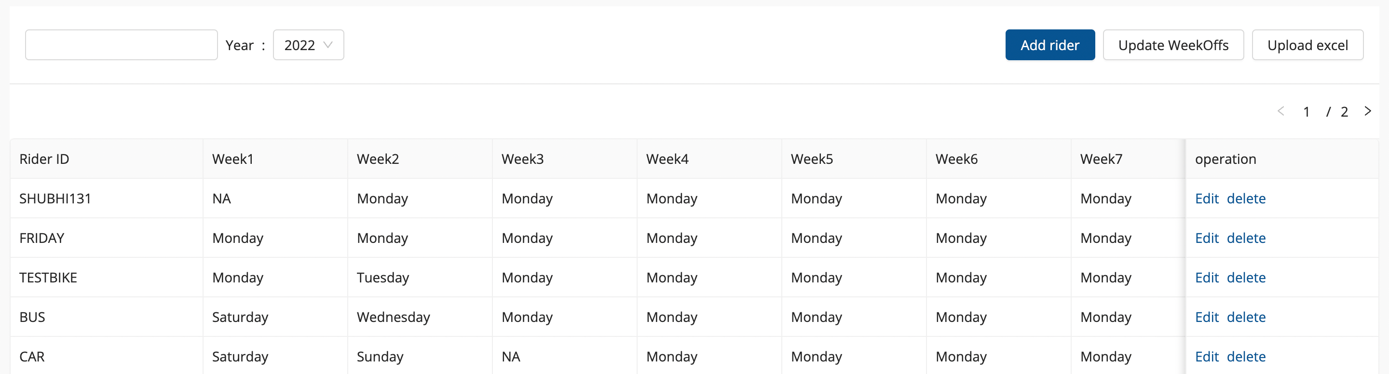Go to next page arrow

1367,111
